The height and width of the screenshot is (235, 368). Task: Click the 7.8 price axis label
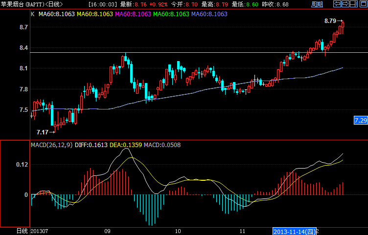click(x=23, y=89)
